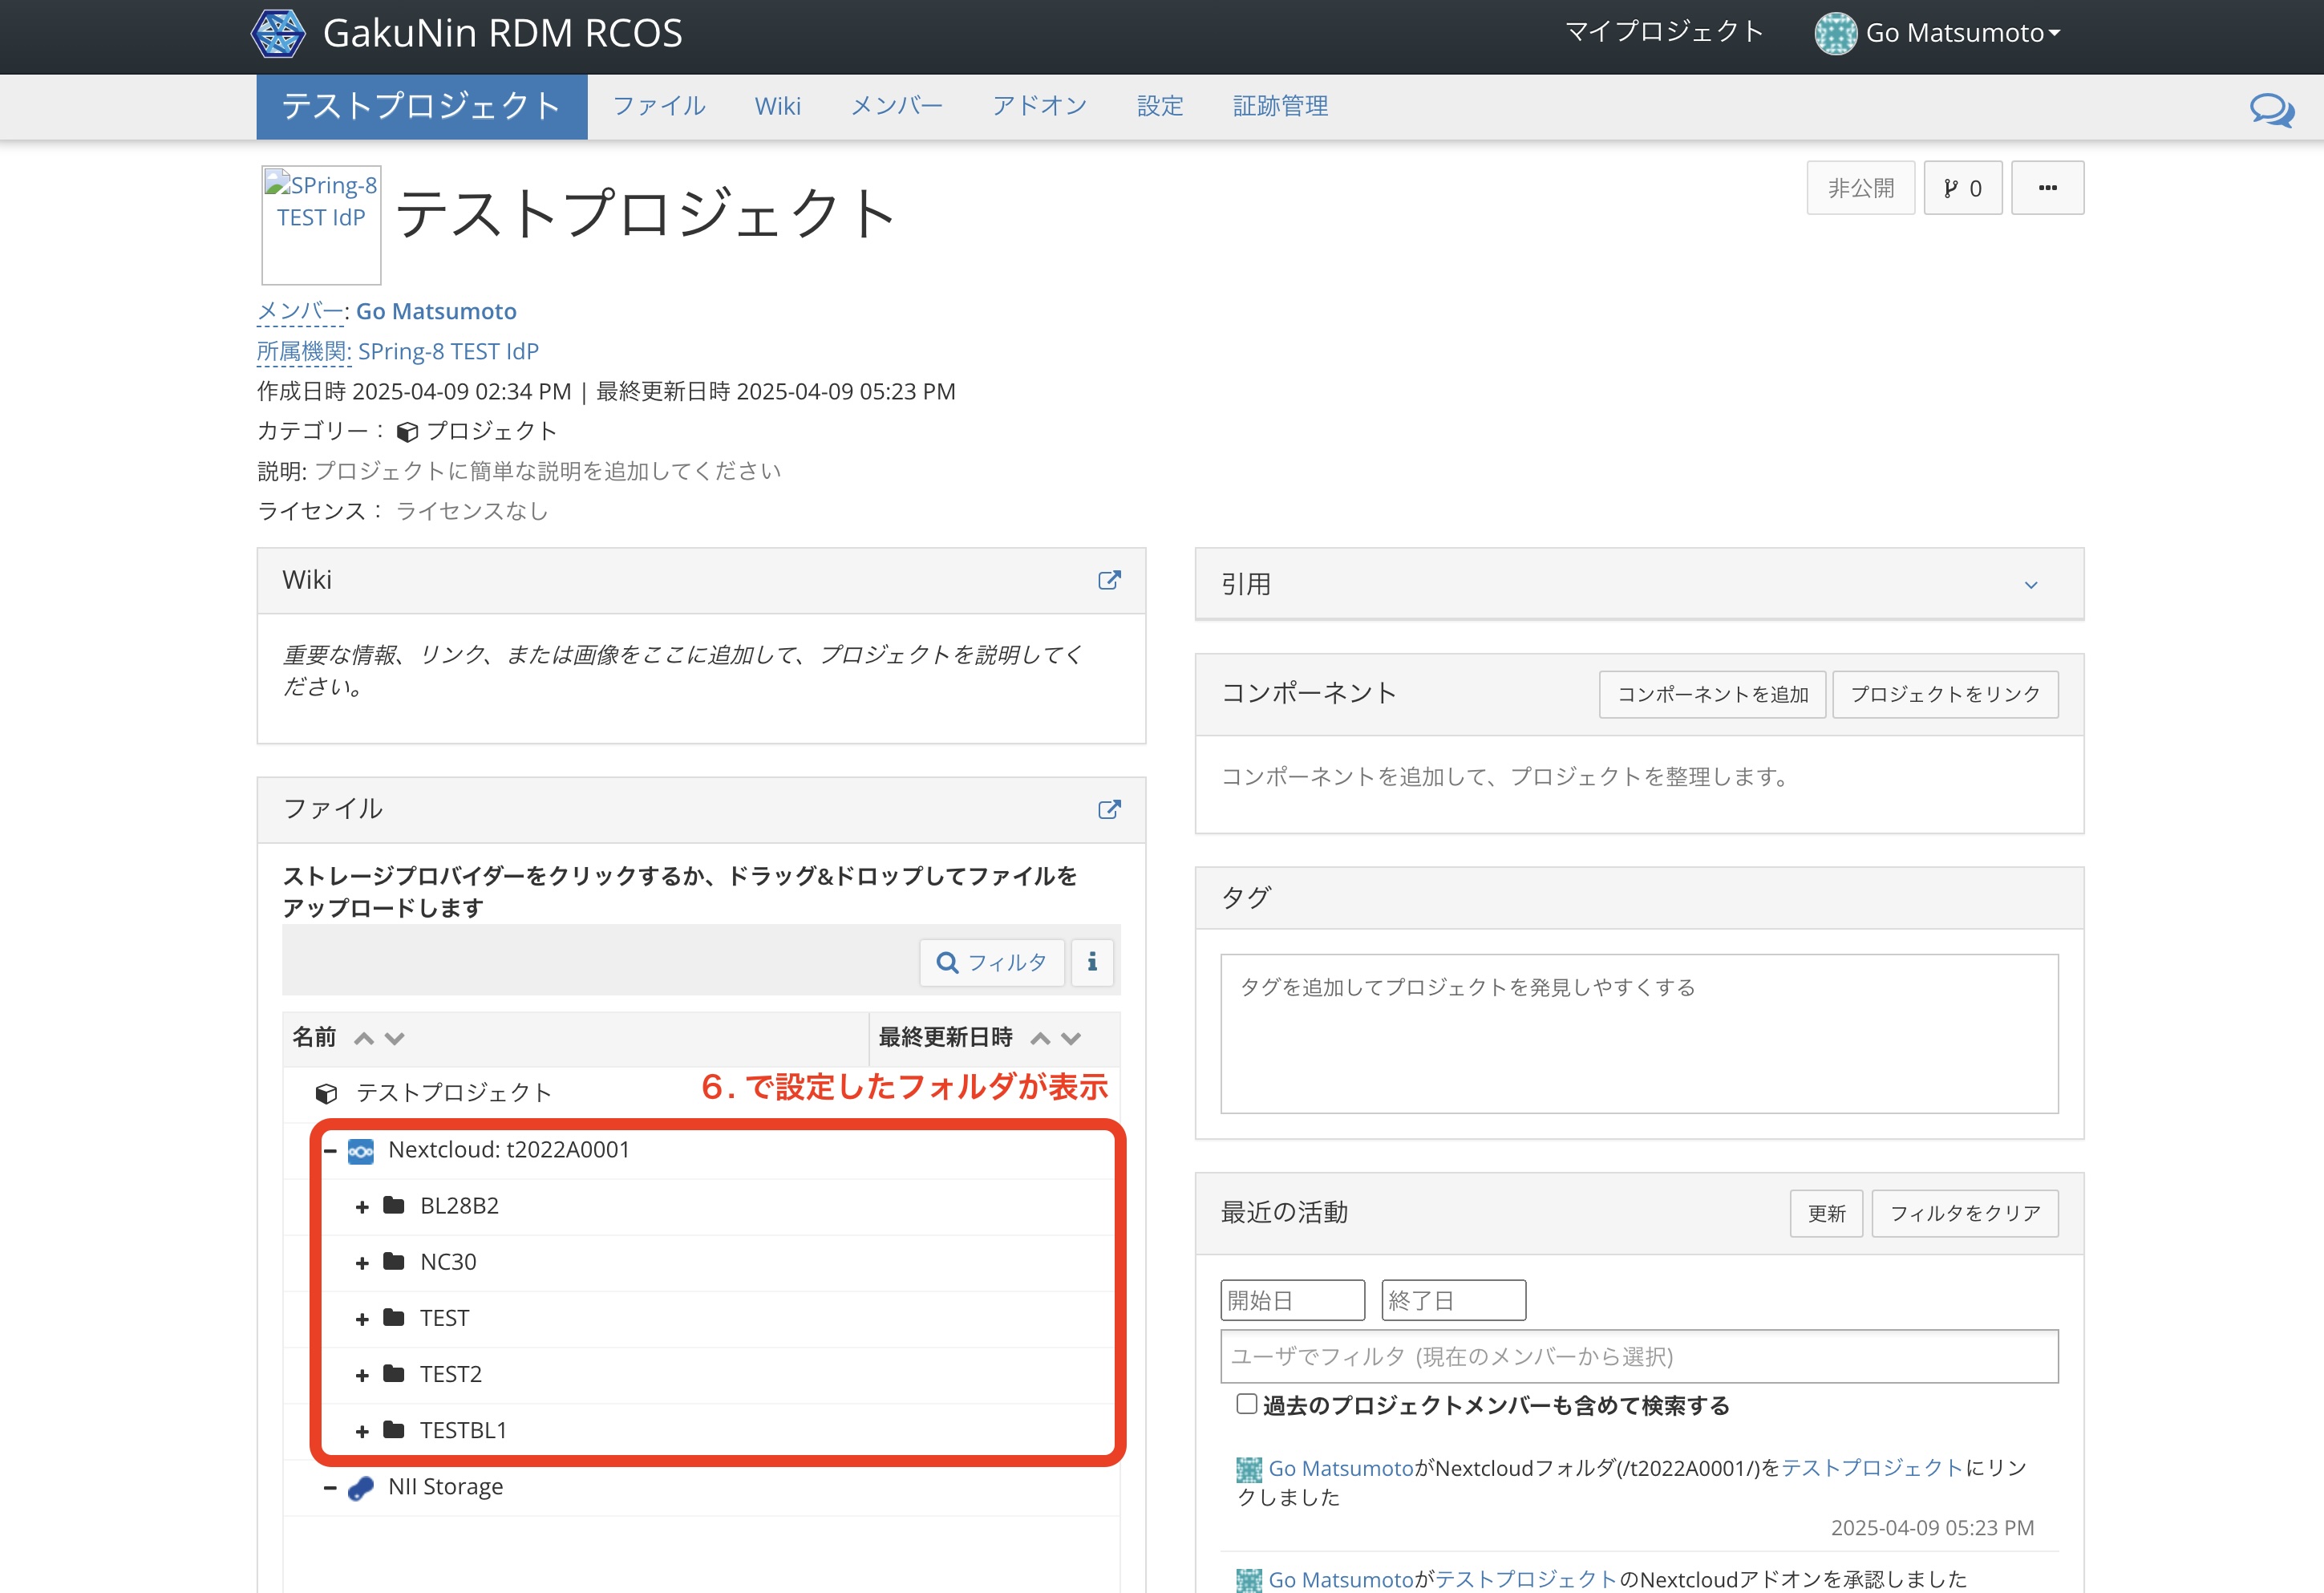This screenshot has width=2324, height=1593.
Task: Click the フィルタ search button
Action: (x=991, y=962)
